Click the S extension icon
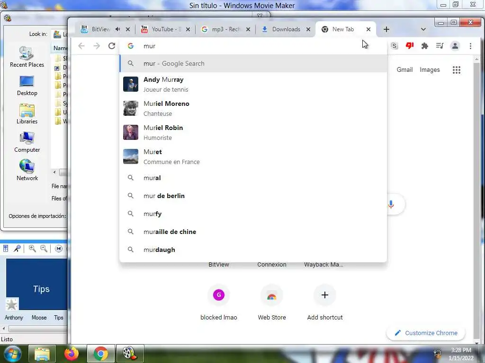Viewport: 485px width, 363px height. 394,46
